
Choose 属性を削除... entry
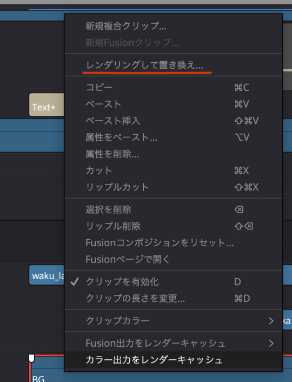(x=173, y=154)
